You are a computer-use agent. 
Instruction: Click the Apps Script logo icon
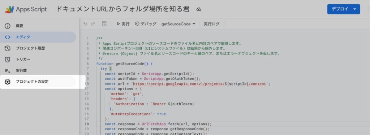pyautogui.click(x=10, y=9)
